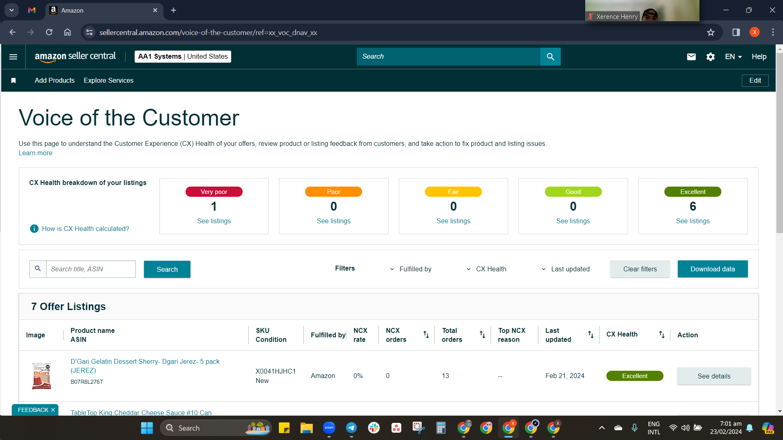Click the Amazon Seller Central logo

[75, 57]
